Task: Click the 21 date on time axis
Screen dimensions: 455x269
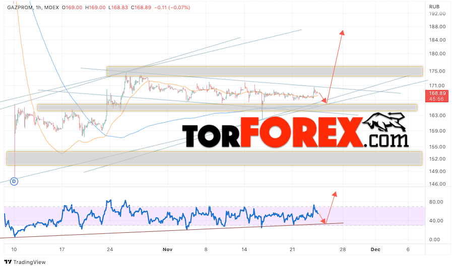Action: click(x=292, y=249)
